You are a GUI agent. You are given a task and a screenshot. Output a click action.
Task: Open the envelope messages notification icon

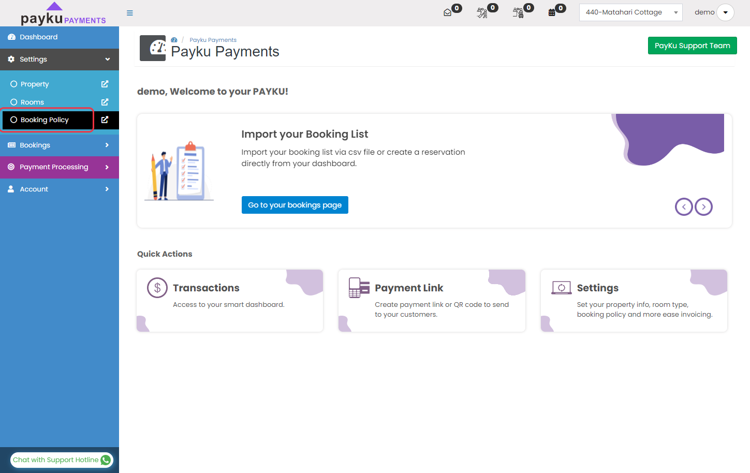click(x=448, y=13)
